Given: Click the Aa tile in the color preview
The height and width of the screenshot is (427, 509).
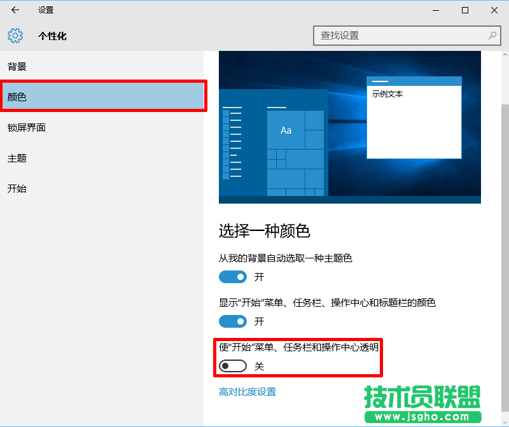Looking at the screenshot, I should pyautogui.click(x=286, y=130).
